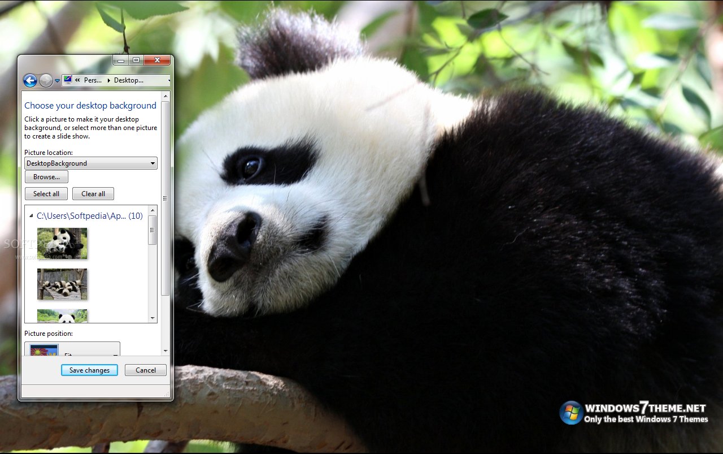
Task: Click the 'Desktop...' breadcrumb segment
Action: pos(129,80)
